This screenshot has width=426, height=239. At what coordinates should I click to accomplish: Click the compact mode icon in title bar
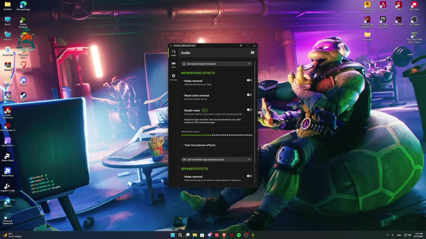pos(241,46)
